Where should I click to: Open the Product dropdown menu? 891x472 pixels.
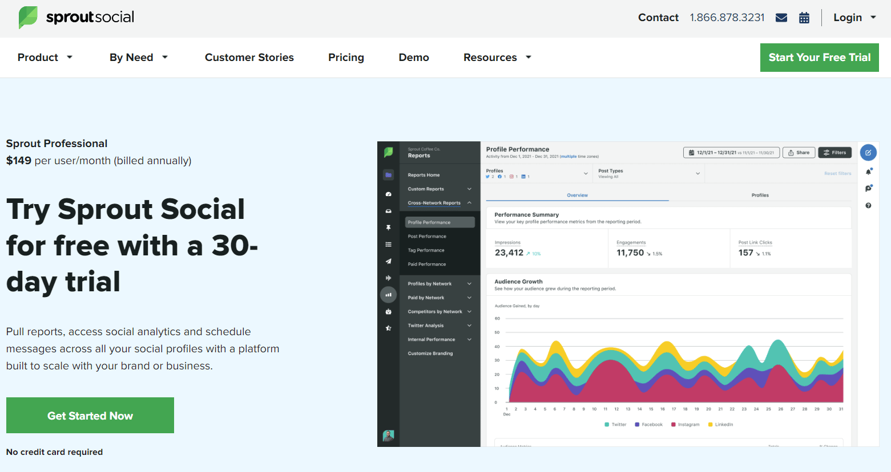tap(45, 58)
